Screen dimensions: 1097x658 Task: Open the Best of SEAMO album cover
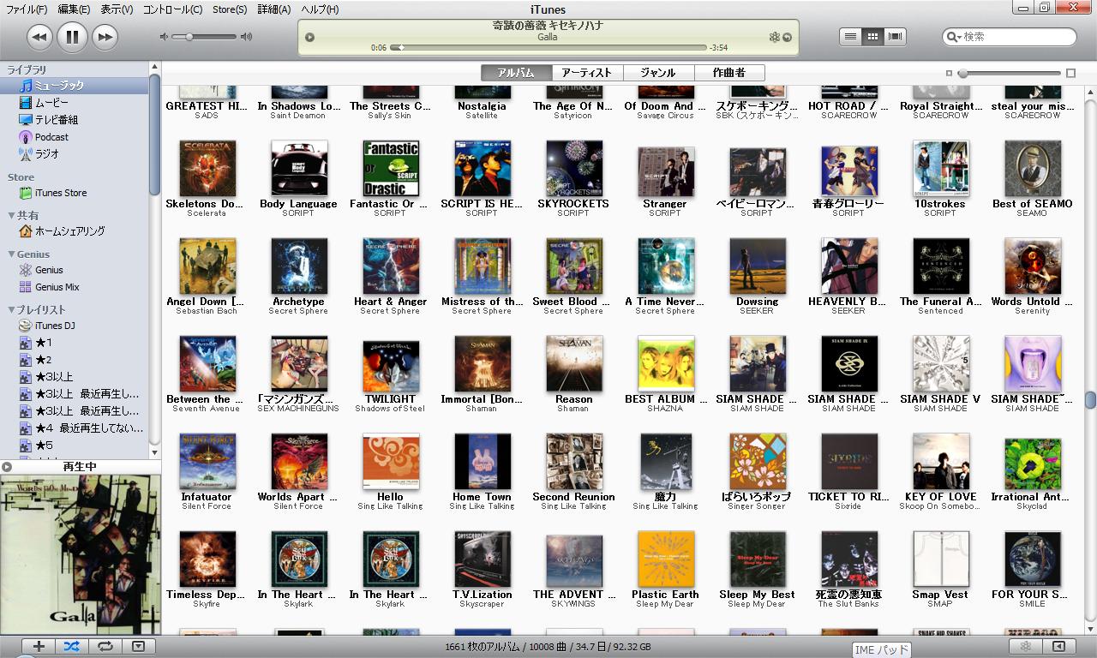(1032, 169)
